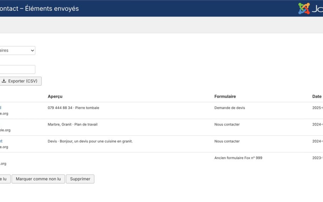Click the Marquer comme non lu button
The height and width of the screenshot is (202, 323).
click(38, 179)
